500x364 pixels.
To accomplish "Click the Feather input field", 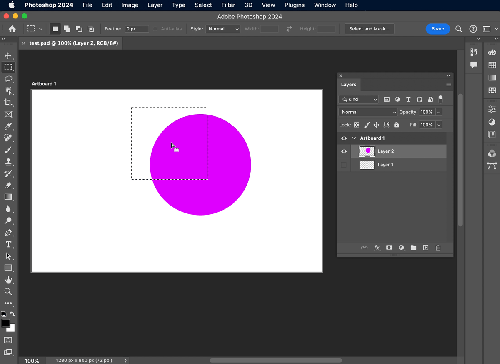I will (x=137, y=29).
